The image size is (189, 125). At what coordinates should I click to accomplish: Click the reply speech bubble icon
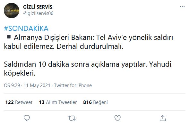tap(27, 118)
